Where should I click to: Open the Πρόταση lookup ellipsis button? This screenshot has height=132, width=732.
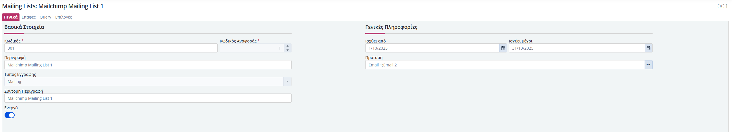649,65
